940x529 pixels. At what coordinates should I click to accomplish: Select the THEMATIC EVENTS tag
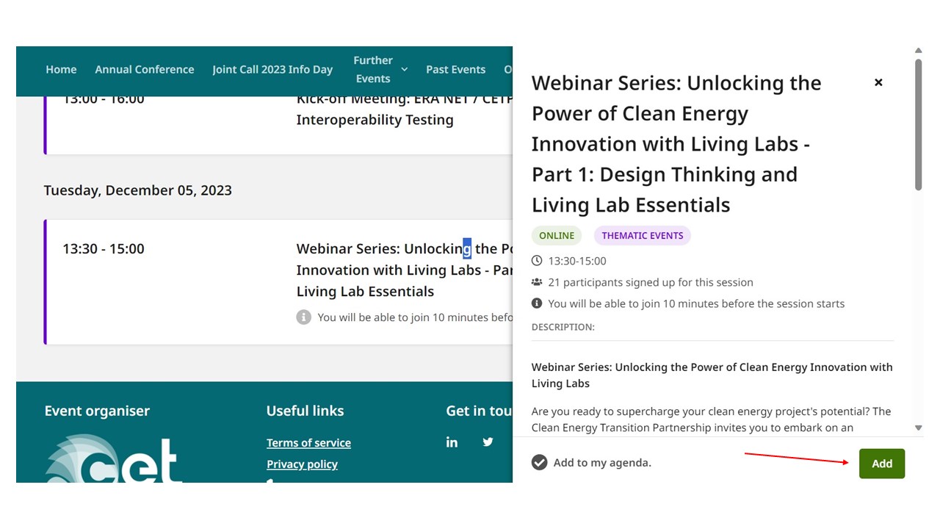(x=643, y=236)
